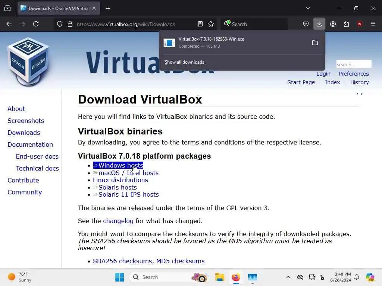The height and width of the screenshot is (286, 382).
Task: Expand the hidden system tray icons chevron
Action: (x=288, y=277)
